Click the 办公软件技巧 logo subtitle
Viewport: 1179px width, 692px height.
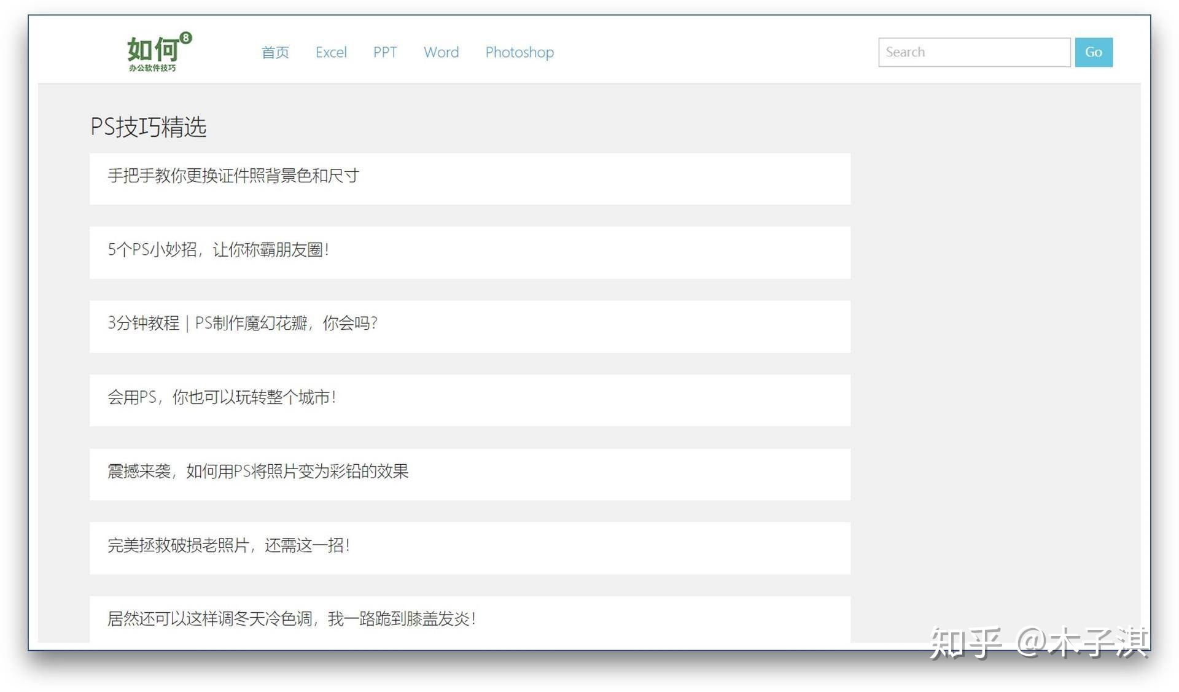pyautogui.click(x=152, y=68)
